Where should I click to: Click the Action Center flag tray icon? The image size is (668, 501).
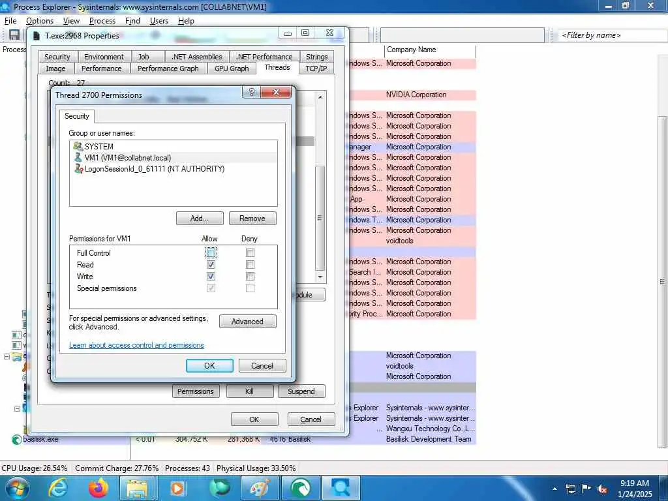tap(586, 488)
